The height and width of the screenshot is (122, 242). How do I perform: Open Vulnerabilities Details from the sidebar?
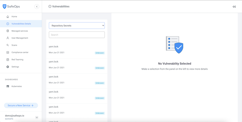coord(21,24)
